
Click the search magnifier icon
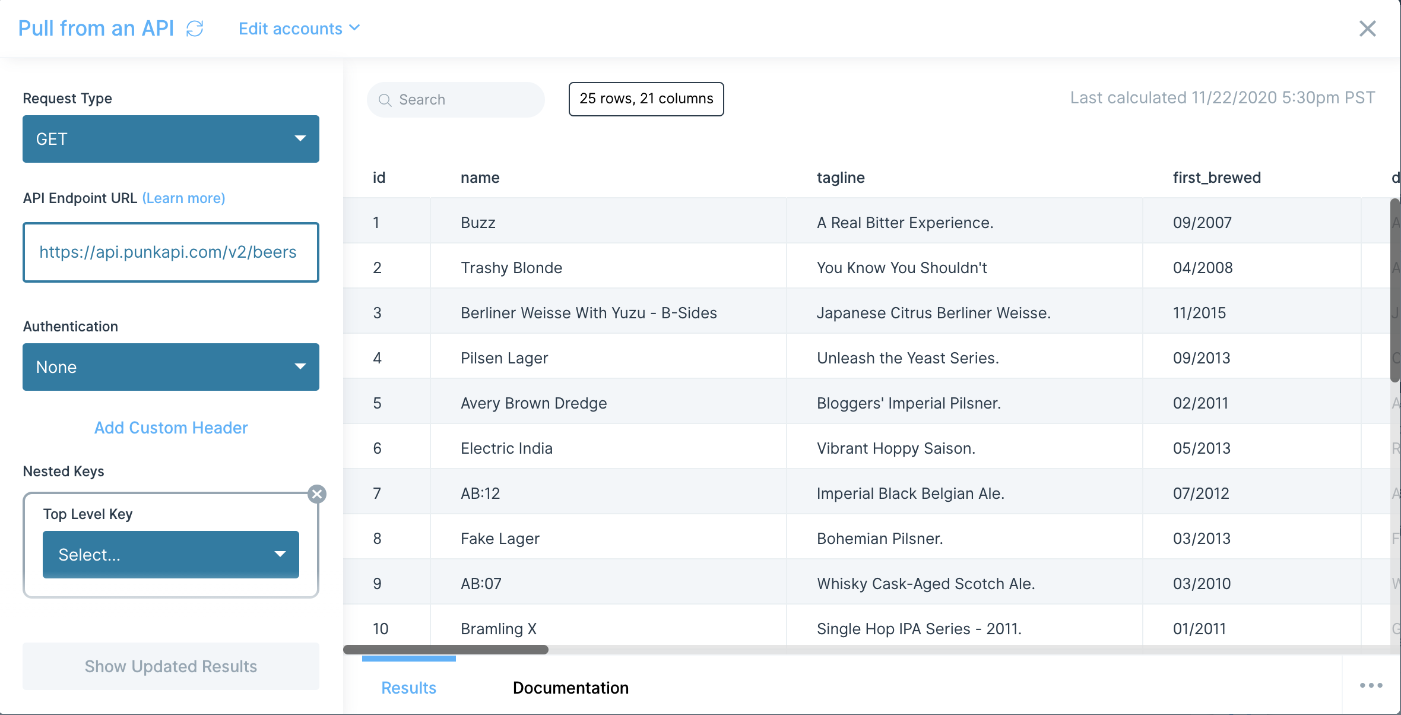pyautogui.click(x=385, y=100)
